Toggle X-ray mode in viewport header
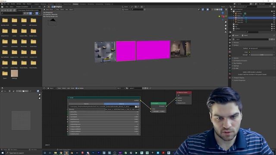Screen dimensions: 276x155 pos(212,9)
